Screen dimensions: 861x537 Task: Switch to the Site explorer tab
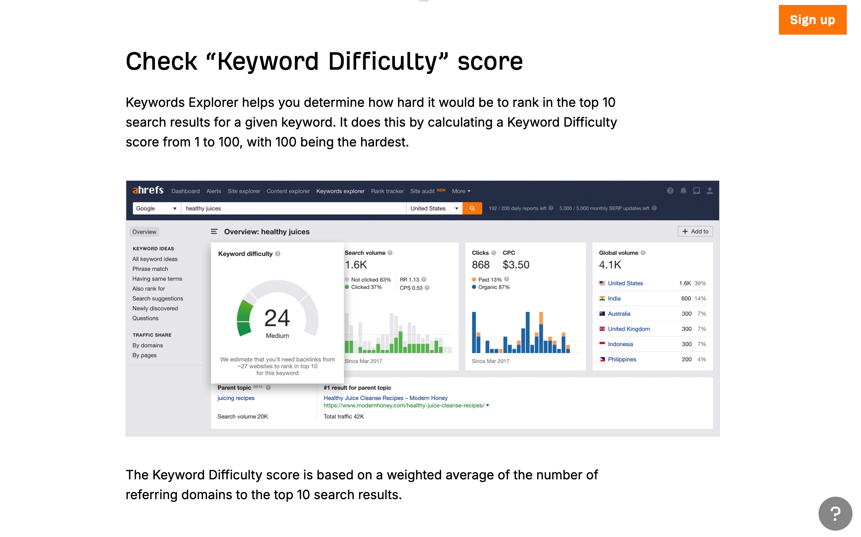[244, 191]
